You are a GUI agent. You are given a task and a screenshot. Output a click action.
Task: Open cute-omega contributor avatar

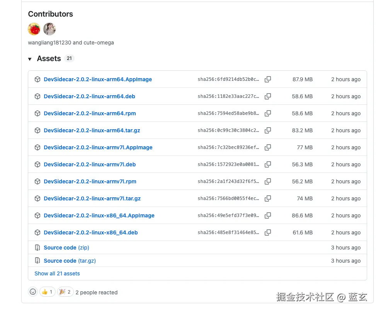tap(49, 29)
